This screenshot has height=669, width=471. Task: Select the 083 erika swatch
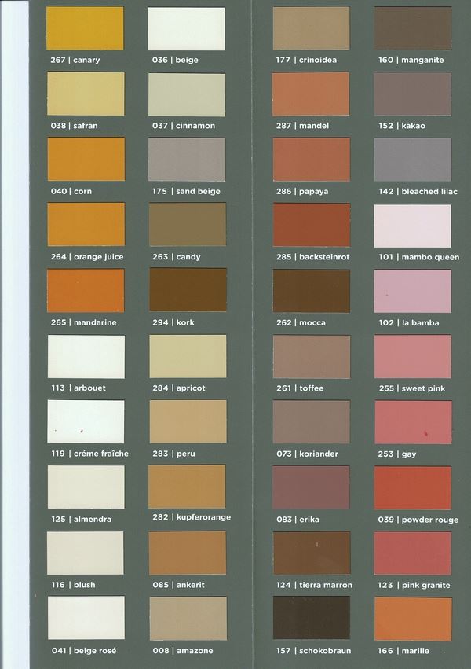[x=311, y=487]
